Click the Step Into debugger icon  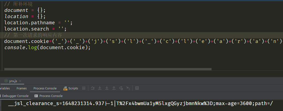[x=100, y=88]
